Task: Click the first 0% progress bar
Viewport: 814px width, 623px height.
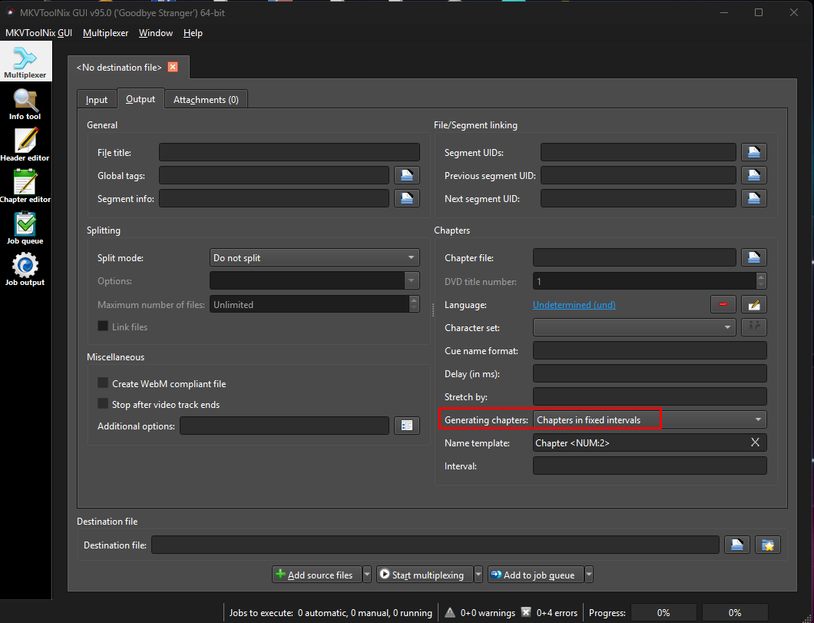Action: click(x=663, y=612)
